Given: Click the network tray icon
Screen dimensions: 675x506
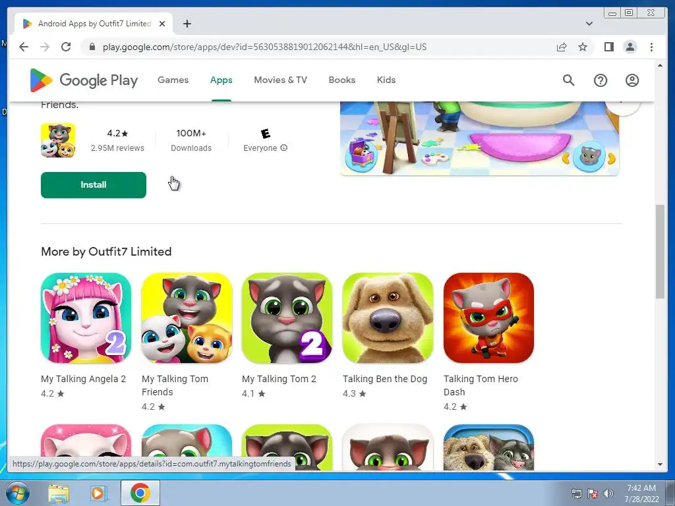Looking at the screenshot, I should point(576,493).
